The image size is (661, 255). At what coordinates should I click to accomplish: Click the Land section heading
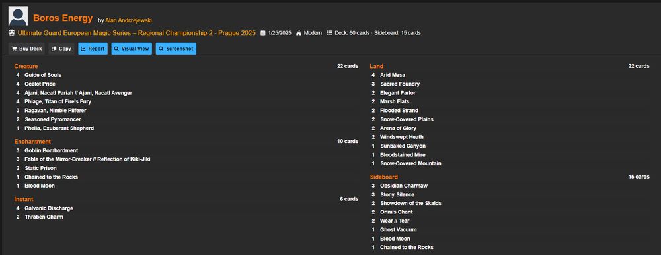click(x=377, y=66)
